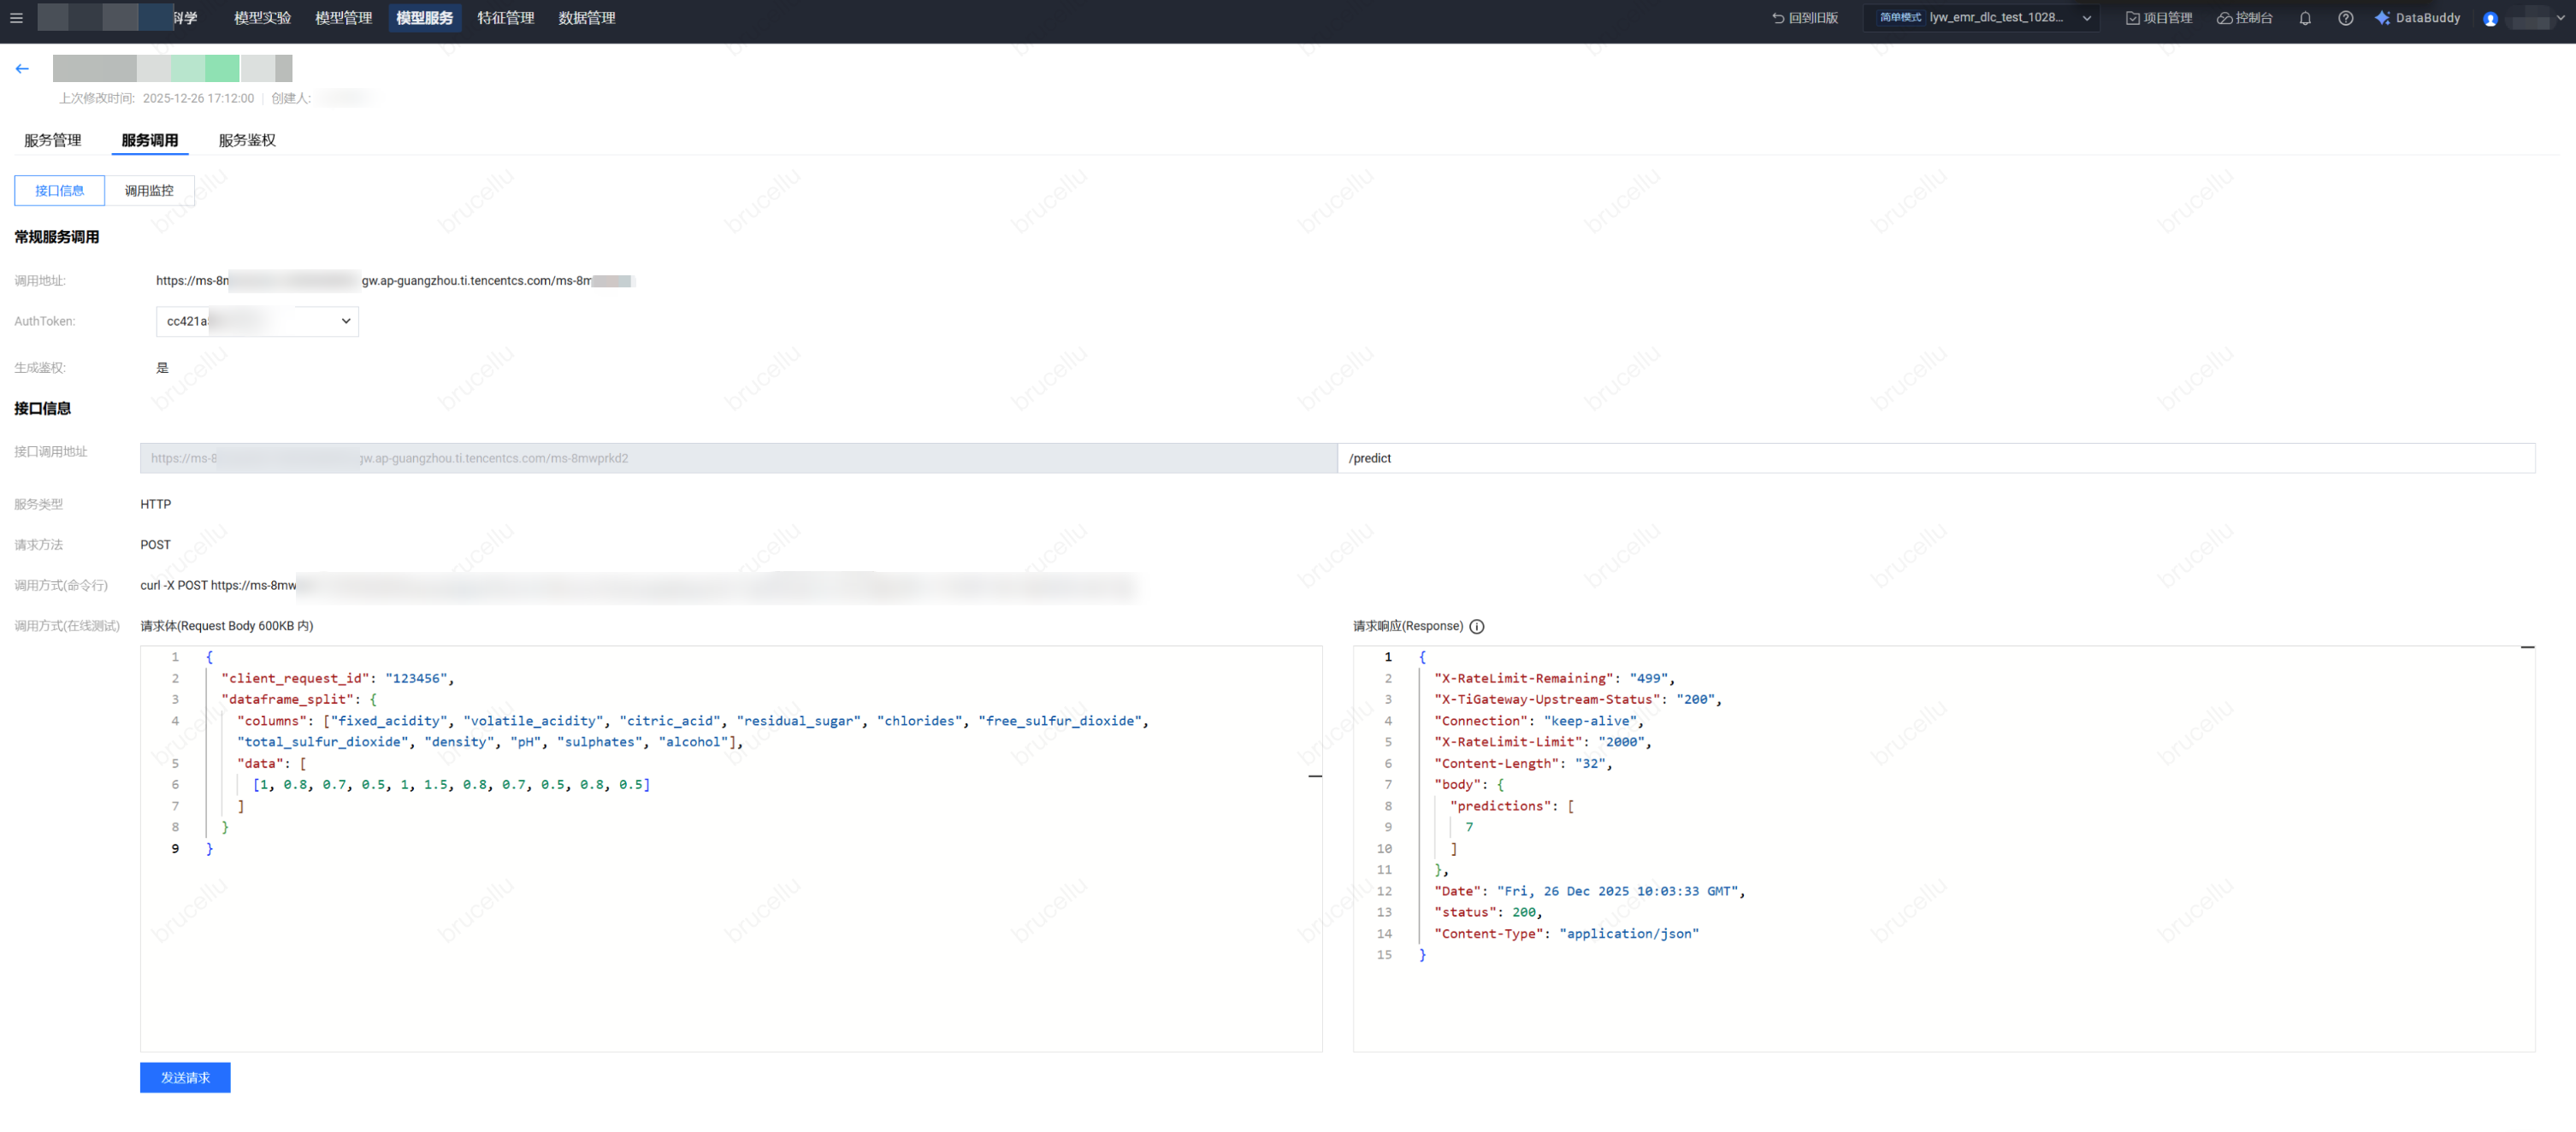Screen dimensions: 2576x1132
Task: Click the user avatar icon
Action: 2490,19
